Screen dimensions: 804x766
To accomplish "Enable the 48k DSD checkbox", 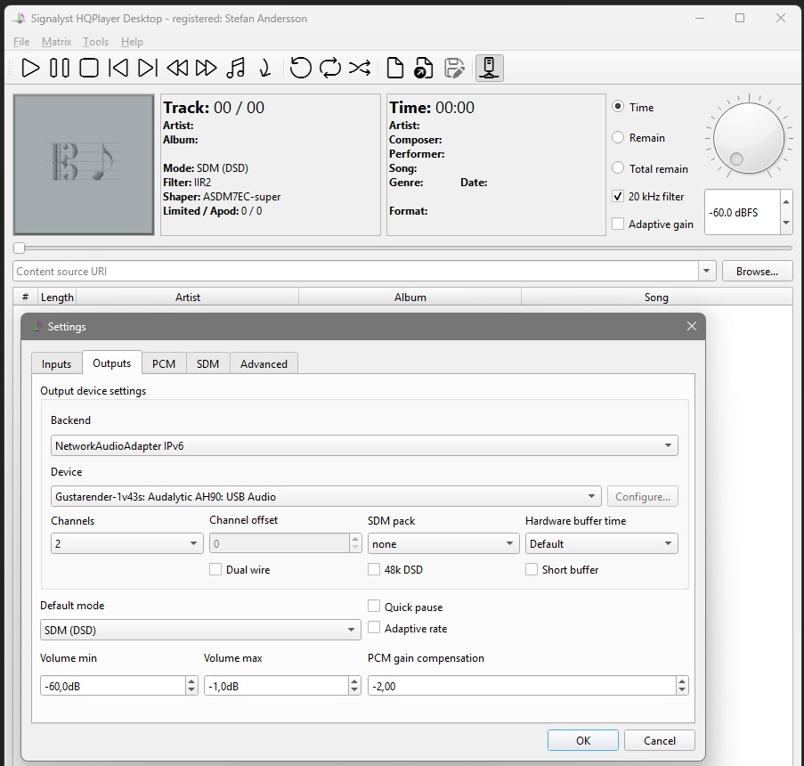I will (x=374, y=569).
